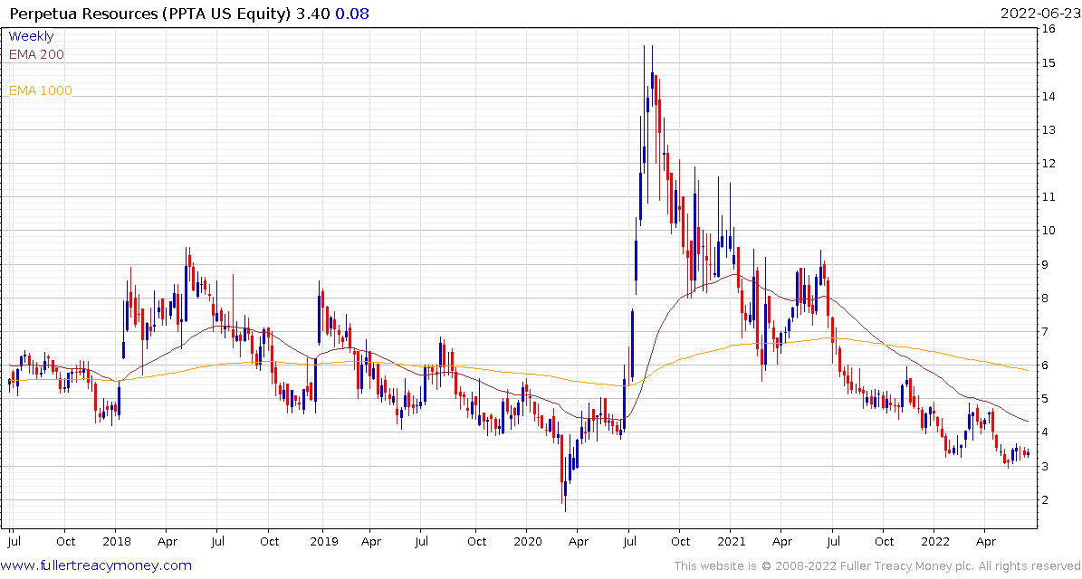
Task: Click the 11 price axis label
Action: tap(1048, 197)
